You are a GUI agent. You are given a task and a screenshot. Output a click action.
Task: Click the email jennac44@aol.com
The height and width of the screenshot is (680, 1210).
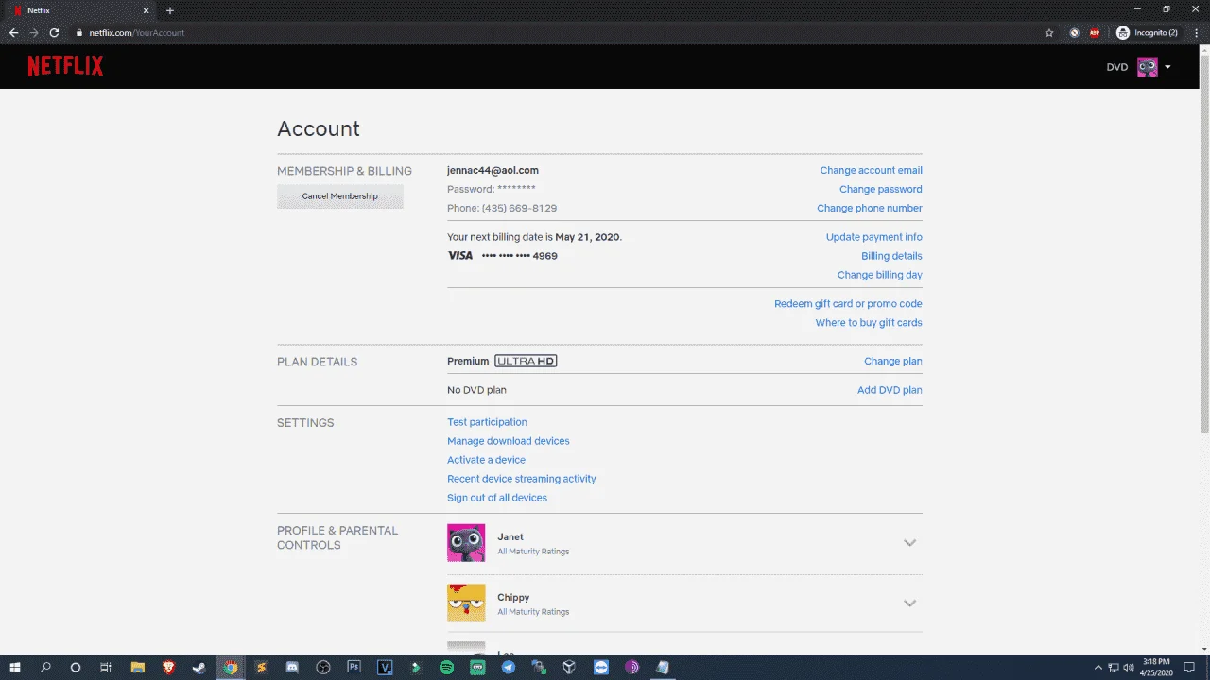point(493,170)
